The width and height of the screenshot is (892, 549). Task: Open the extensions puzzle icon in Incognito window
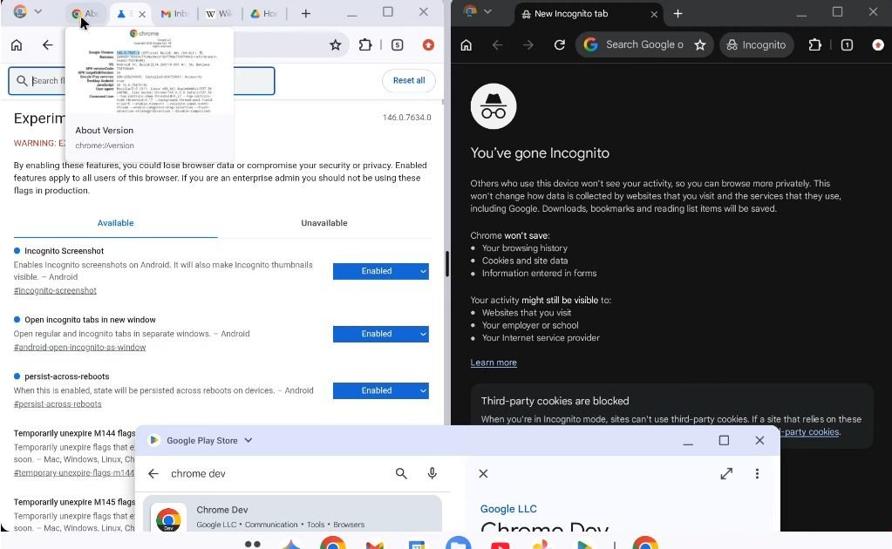tap(815, 45)
